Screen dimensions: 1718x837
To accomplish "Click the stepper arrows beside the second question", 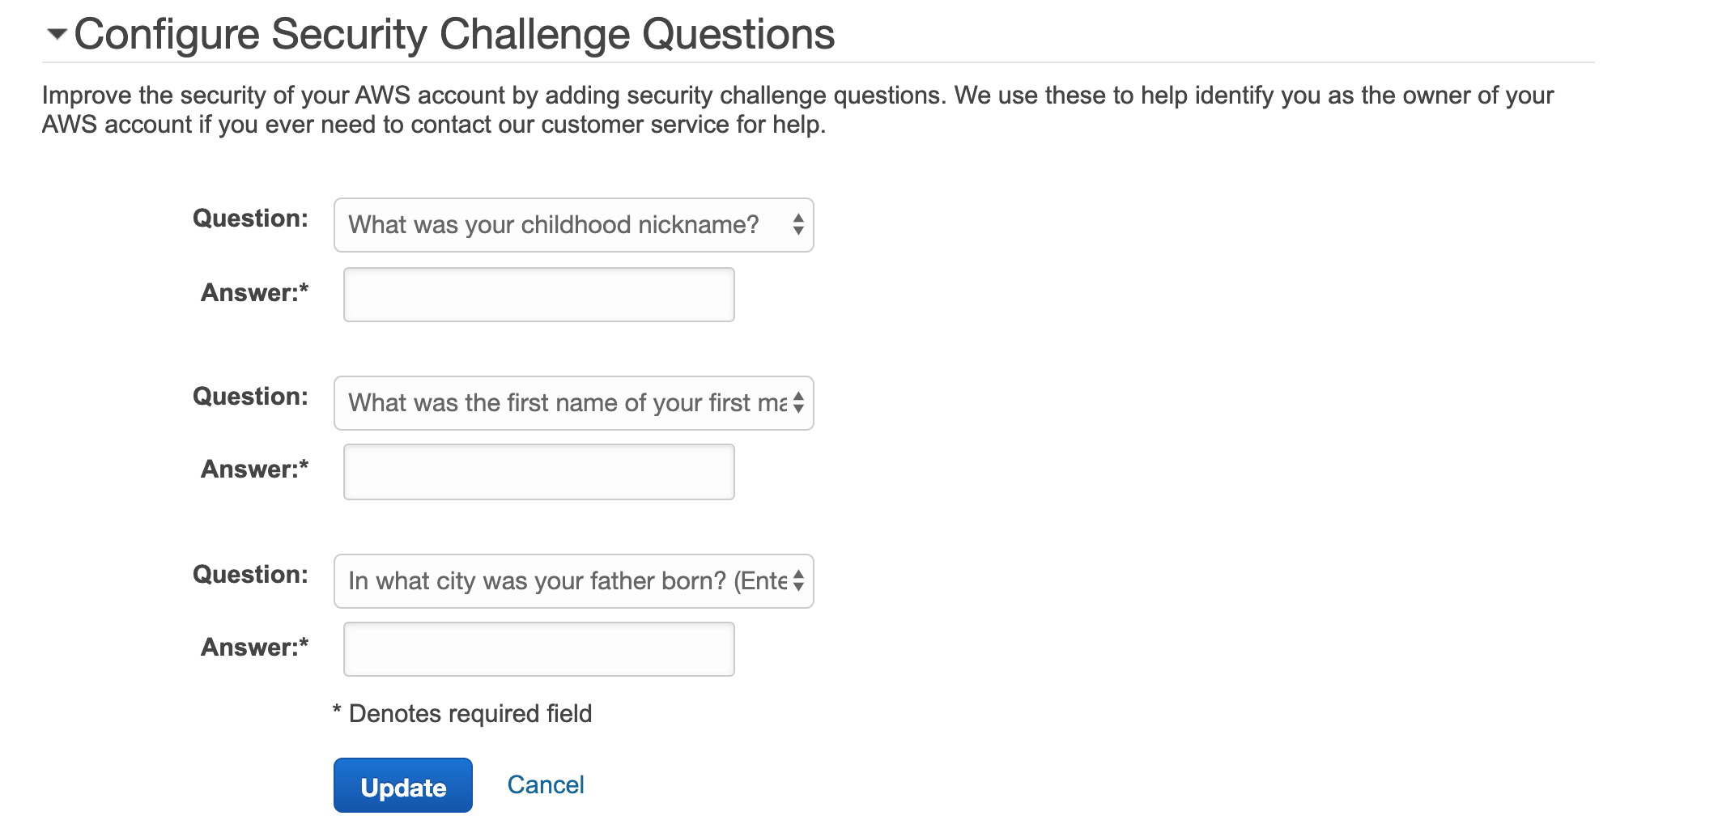I will click(800, 403).
